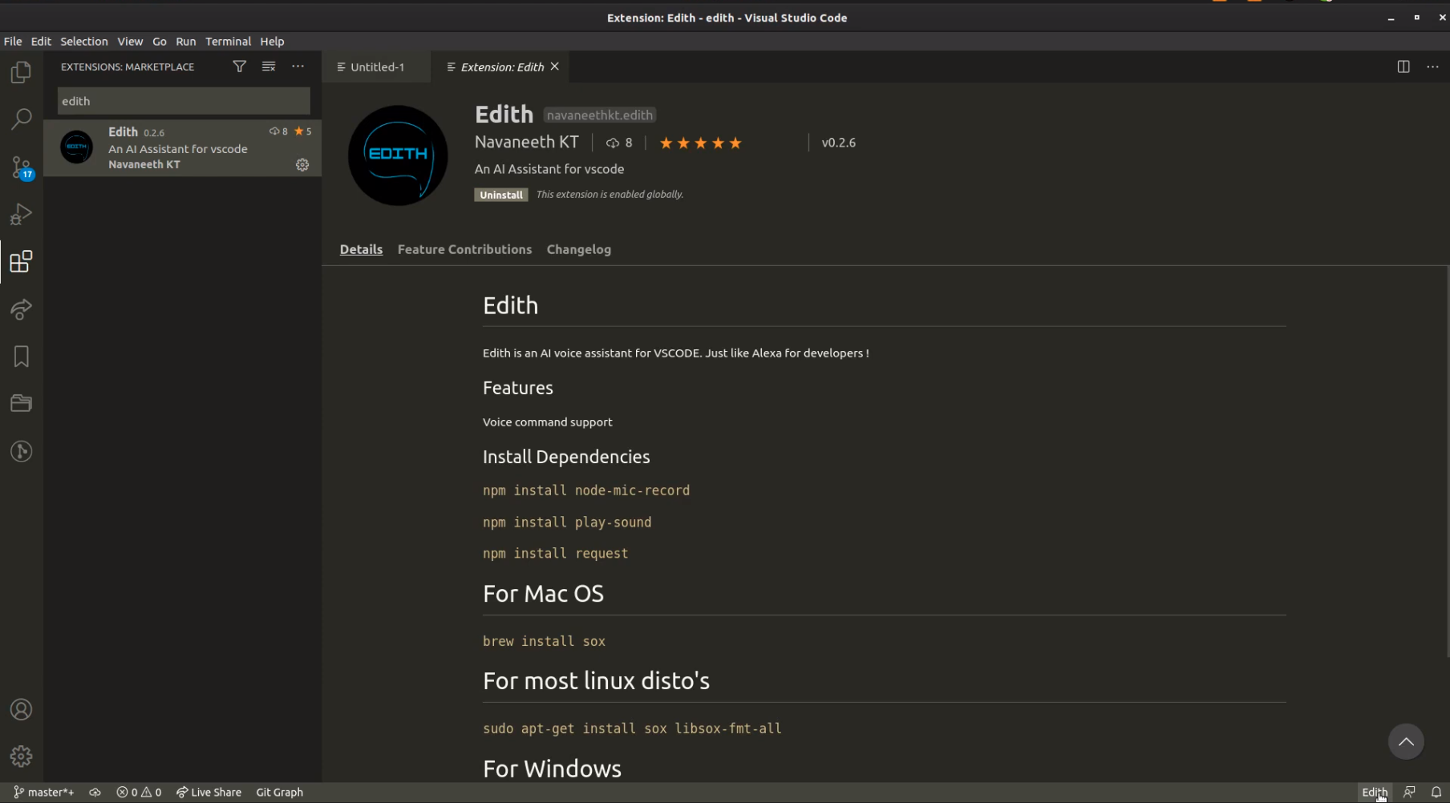
Task: Click the navaneethkt.edith identifier badge
Action: click(x=600, y=115)
